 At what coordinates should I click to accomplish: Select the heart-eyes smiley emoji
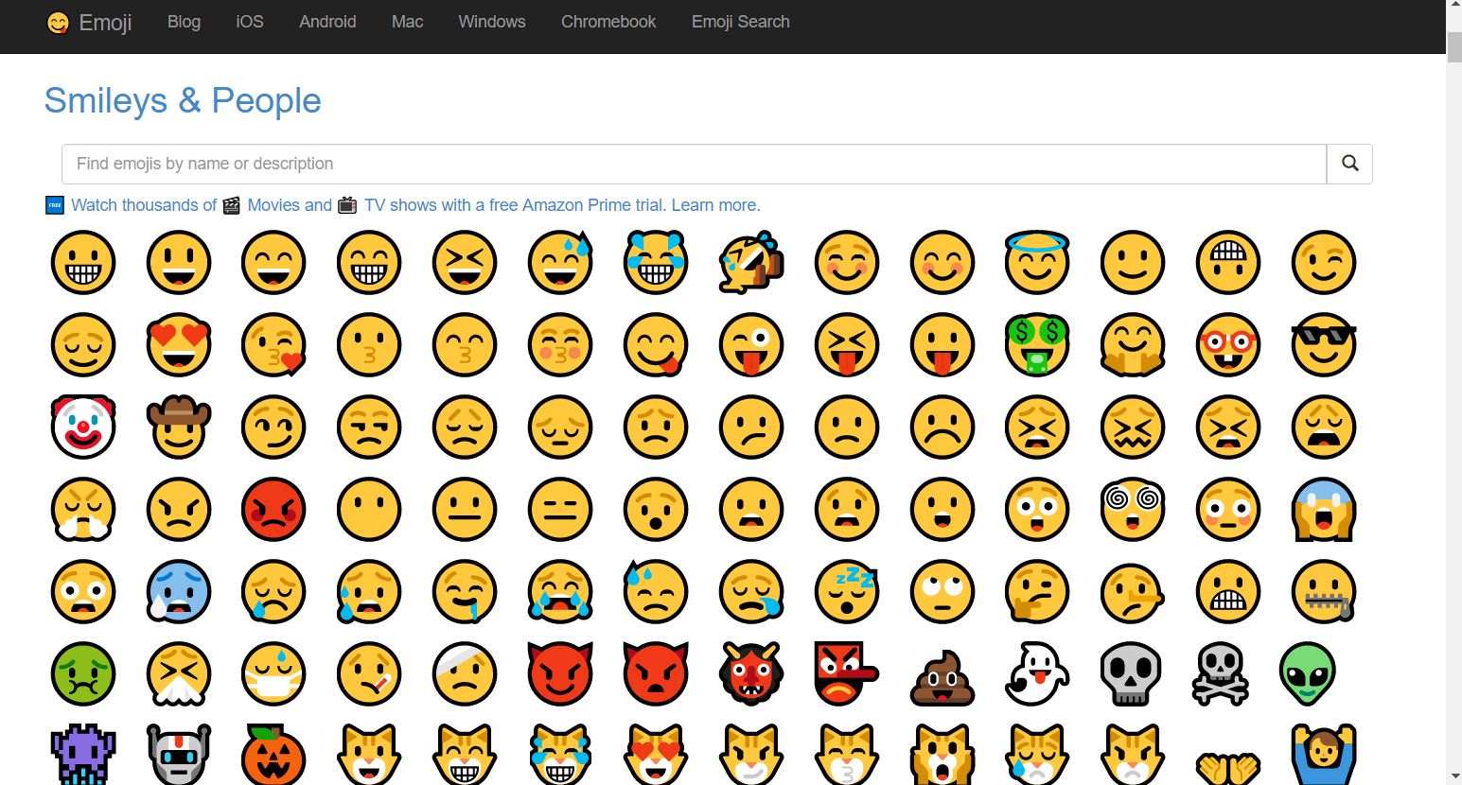(x=179, y=345)
